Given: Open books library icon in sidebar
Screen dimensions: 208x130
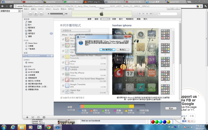Looking at the screenshot, I should click(x=26, y=31).
